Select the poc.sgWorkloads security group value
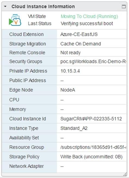 [x=93, y=61]
